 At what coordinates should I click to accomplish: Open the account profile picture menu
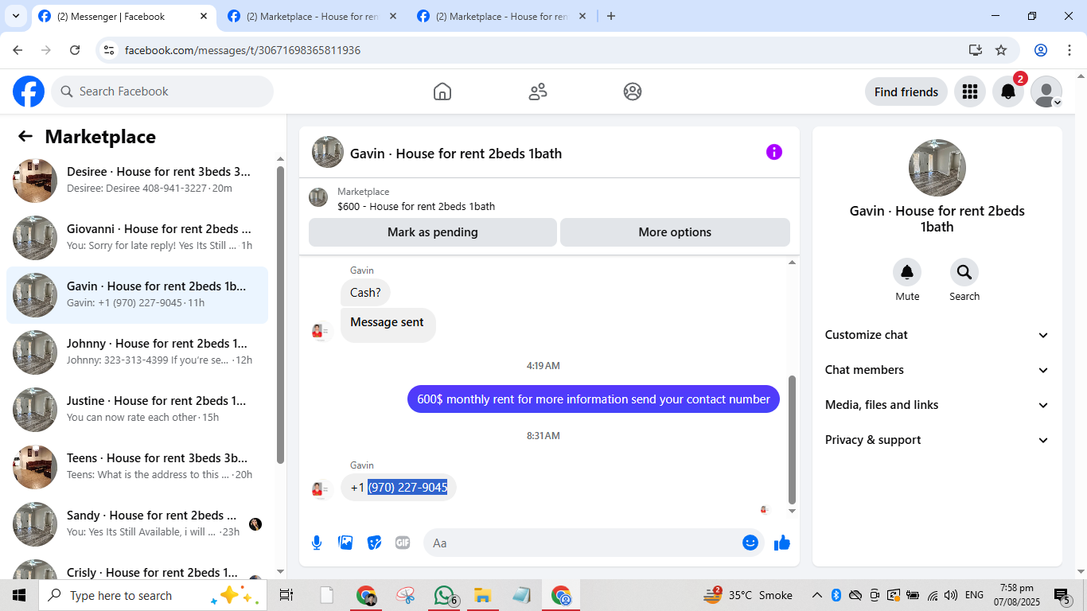tap(1046, 91)
